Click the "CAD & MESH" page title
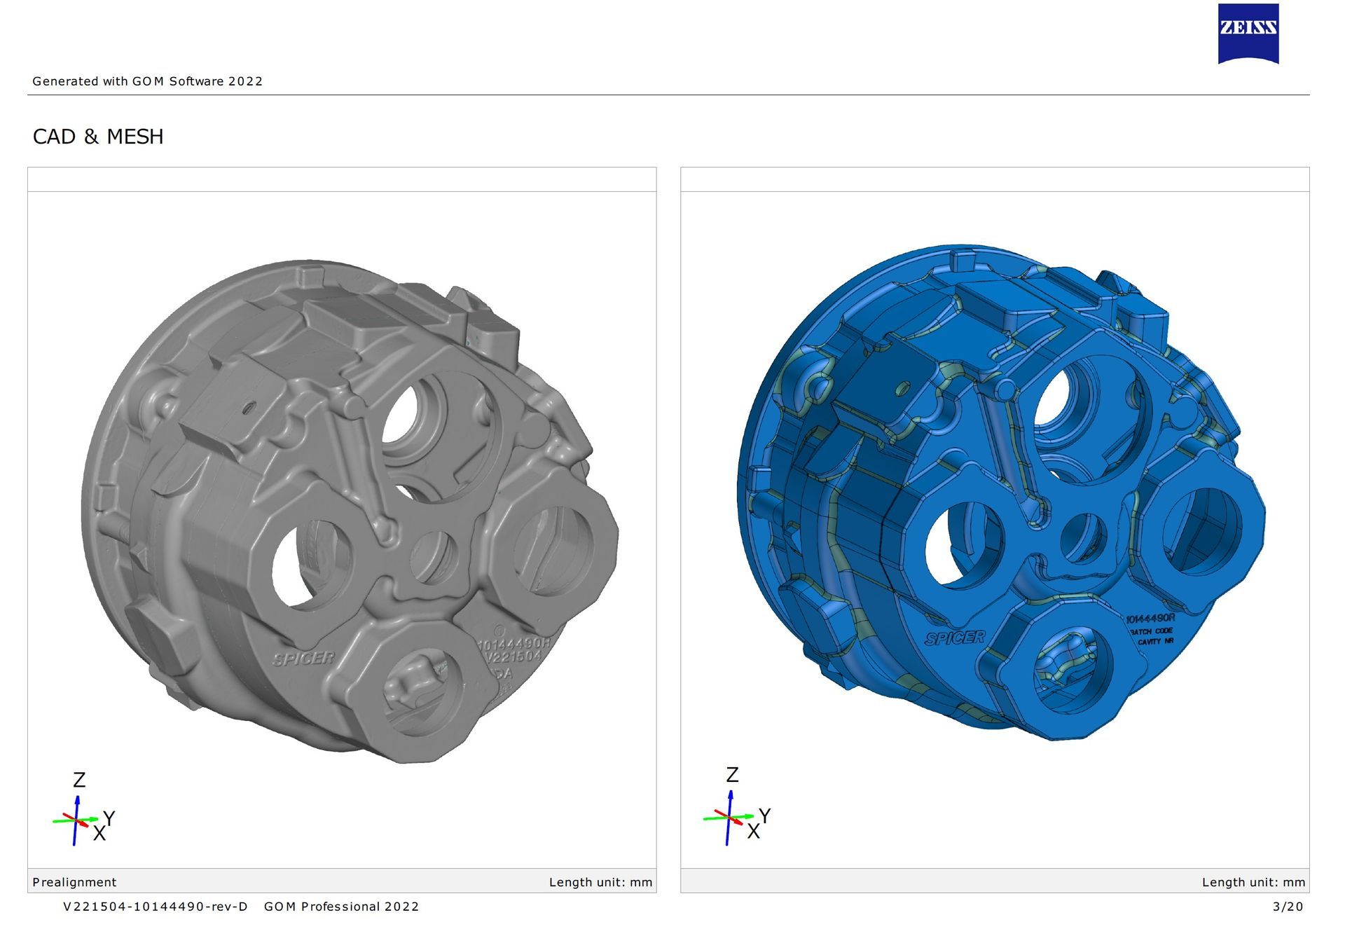 pyautogui.click(x=98, y=137)
